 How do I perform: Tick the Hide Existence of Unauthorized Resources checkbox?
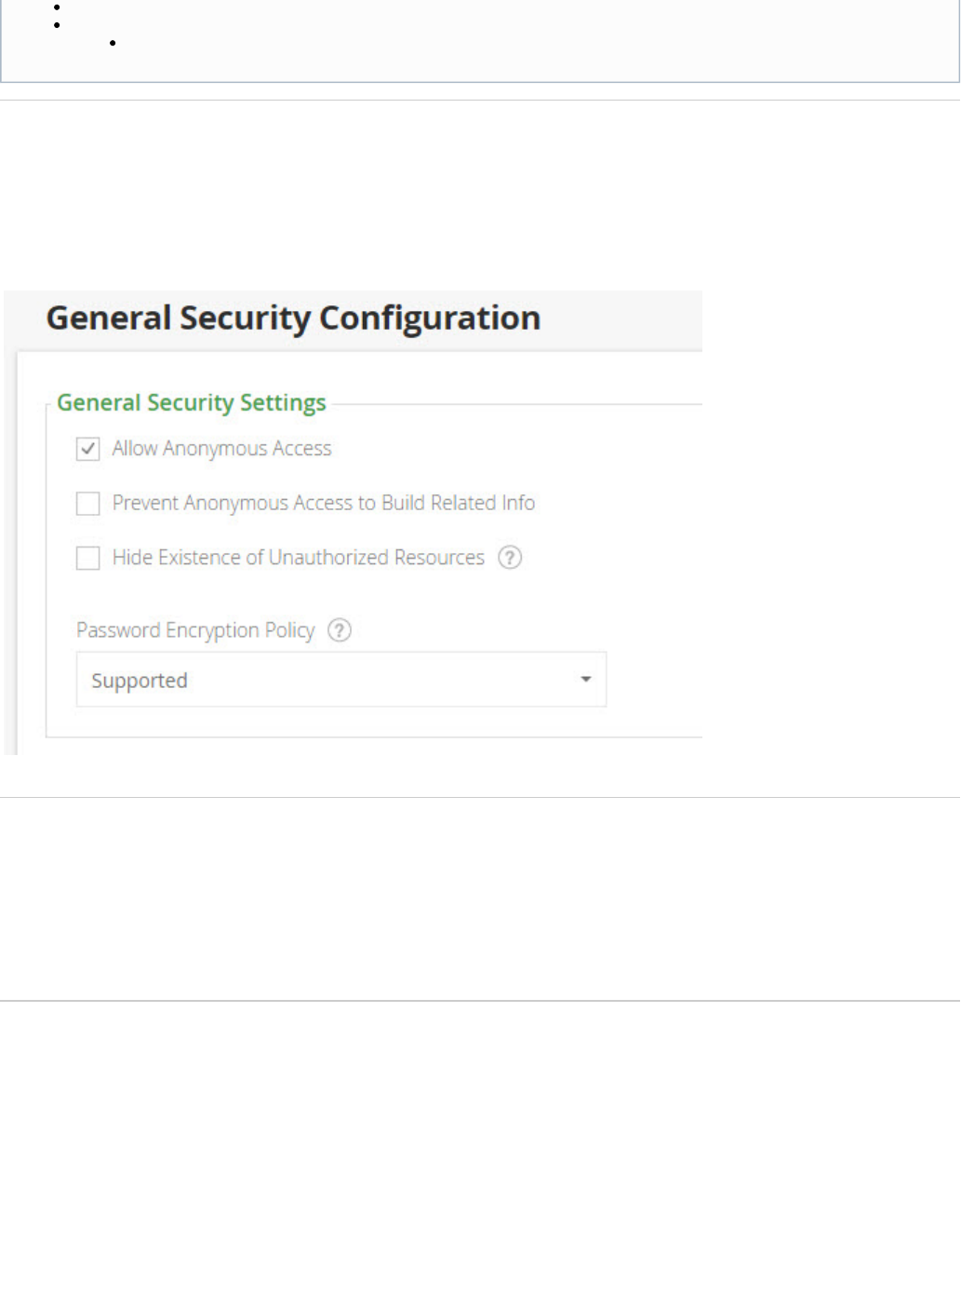pos(88,558)
